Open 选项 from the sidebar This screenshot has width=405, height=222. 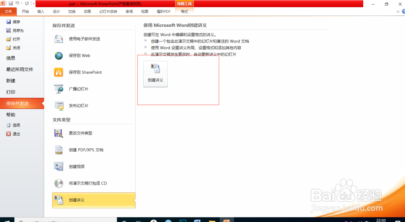coord(13,125)
